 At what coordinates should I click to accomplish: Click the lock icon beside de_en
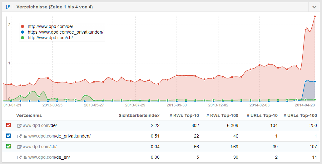(x=25, y=157)
